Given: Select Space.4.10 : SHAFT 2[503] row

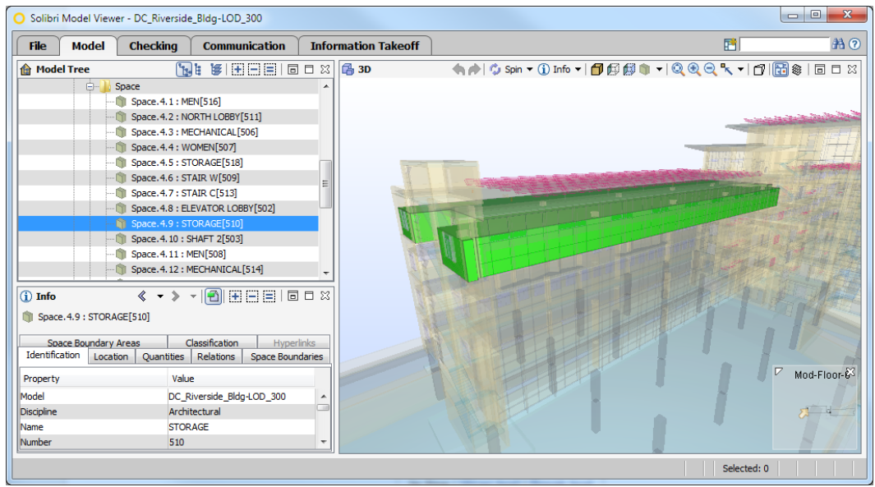Looking at the screenshot, I should point(168,239).
